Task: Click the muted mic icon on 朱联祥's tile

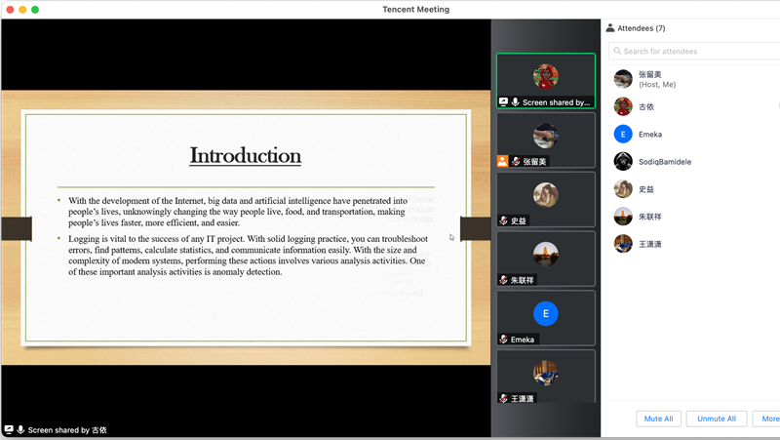Action: [x=503, y=280]
